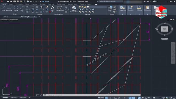Click the Mirror tool in Modify
This screenshot has height=99, width=176.
(x=37, y=9)
